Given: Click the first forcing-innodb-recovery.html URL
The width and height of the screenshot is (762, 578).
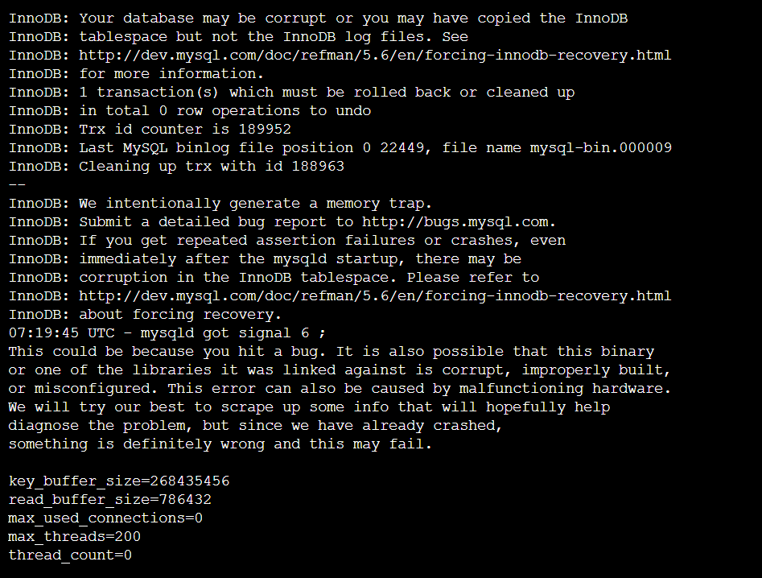Looking at the screenshot, I should (375, 55).
